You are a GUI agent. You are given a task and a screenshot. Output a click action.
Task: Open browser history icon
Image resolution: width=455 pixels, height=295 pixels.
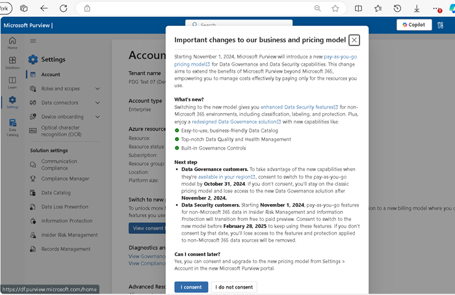click(x=397, y=8)
